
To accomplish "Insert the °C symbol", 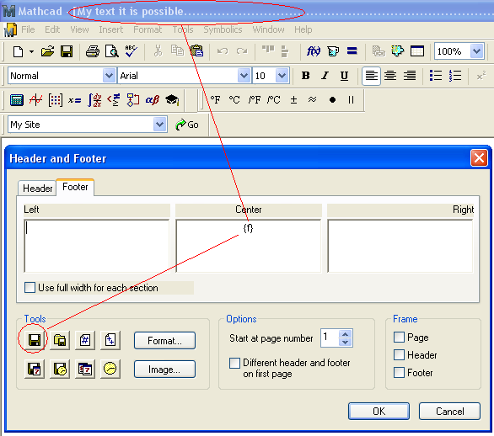I will click(234, 99).
